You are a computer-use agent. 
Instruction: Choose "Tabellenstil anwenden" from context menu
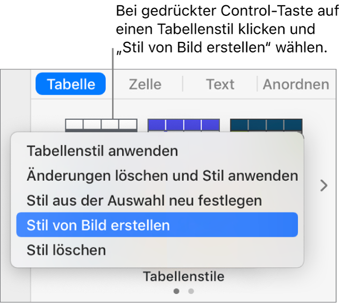tap(102, 151)
